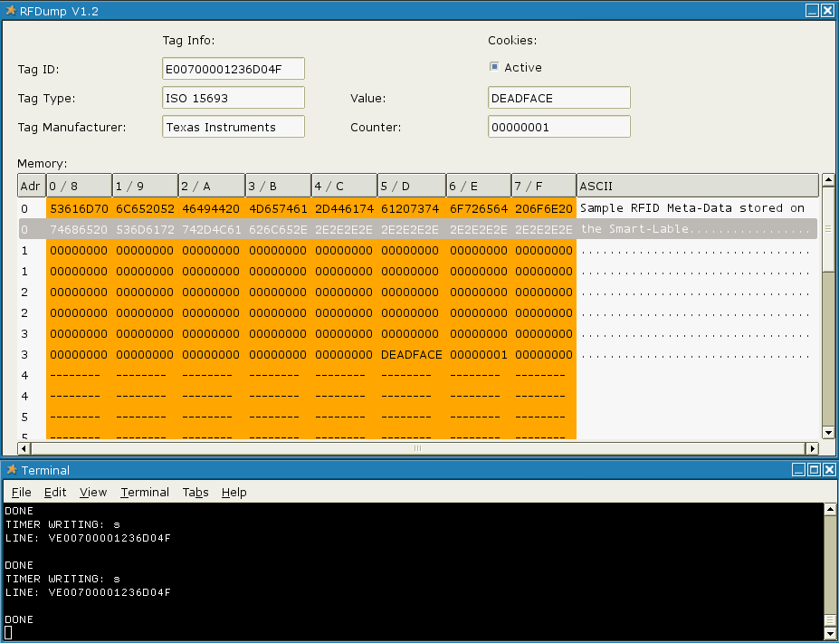Toggle the Active cookies checkbox
The height and width of the screenshot is (643, 839).
494,67
